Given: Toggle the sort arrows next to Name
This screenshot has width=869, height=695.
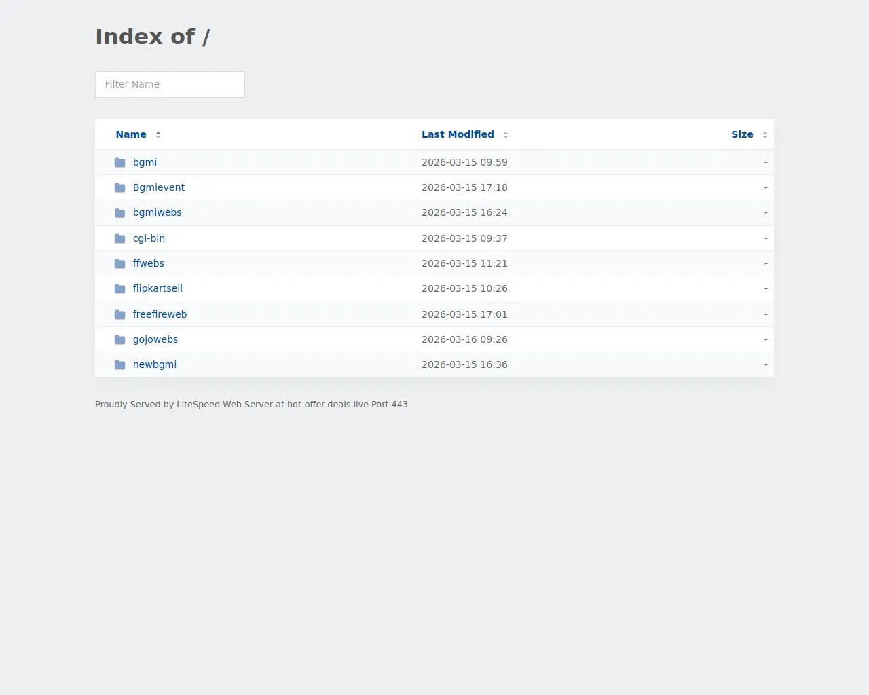Looking at the screenshot, I should pos(158,135).
